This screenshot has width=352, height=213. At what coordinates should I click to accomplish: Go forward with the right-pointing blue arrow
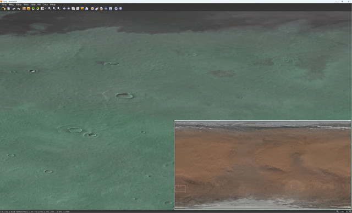click(x=68, y=9)
